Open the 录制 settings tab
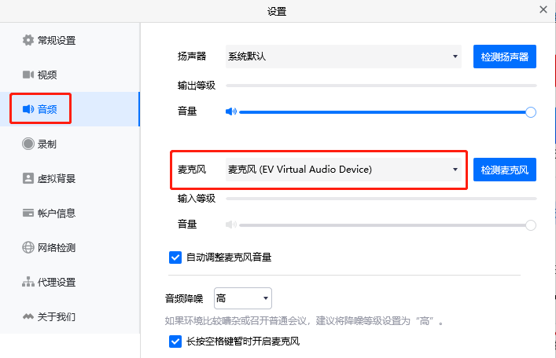Viewport: 556px width, 358px height. click(x=47, y=144)
